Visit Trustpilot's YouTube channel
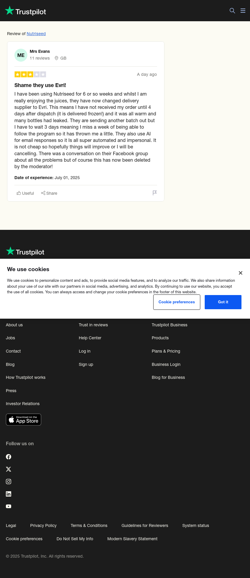This screenshot has height=578, width=250. pyautogui.click(x=9, y=506)
